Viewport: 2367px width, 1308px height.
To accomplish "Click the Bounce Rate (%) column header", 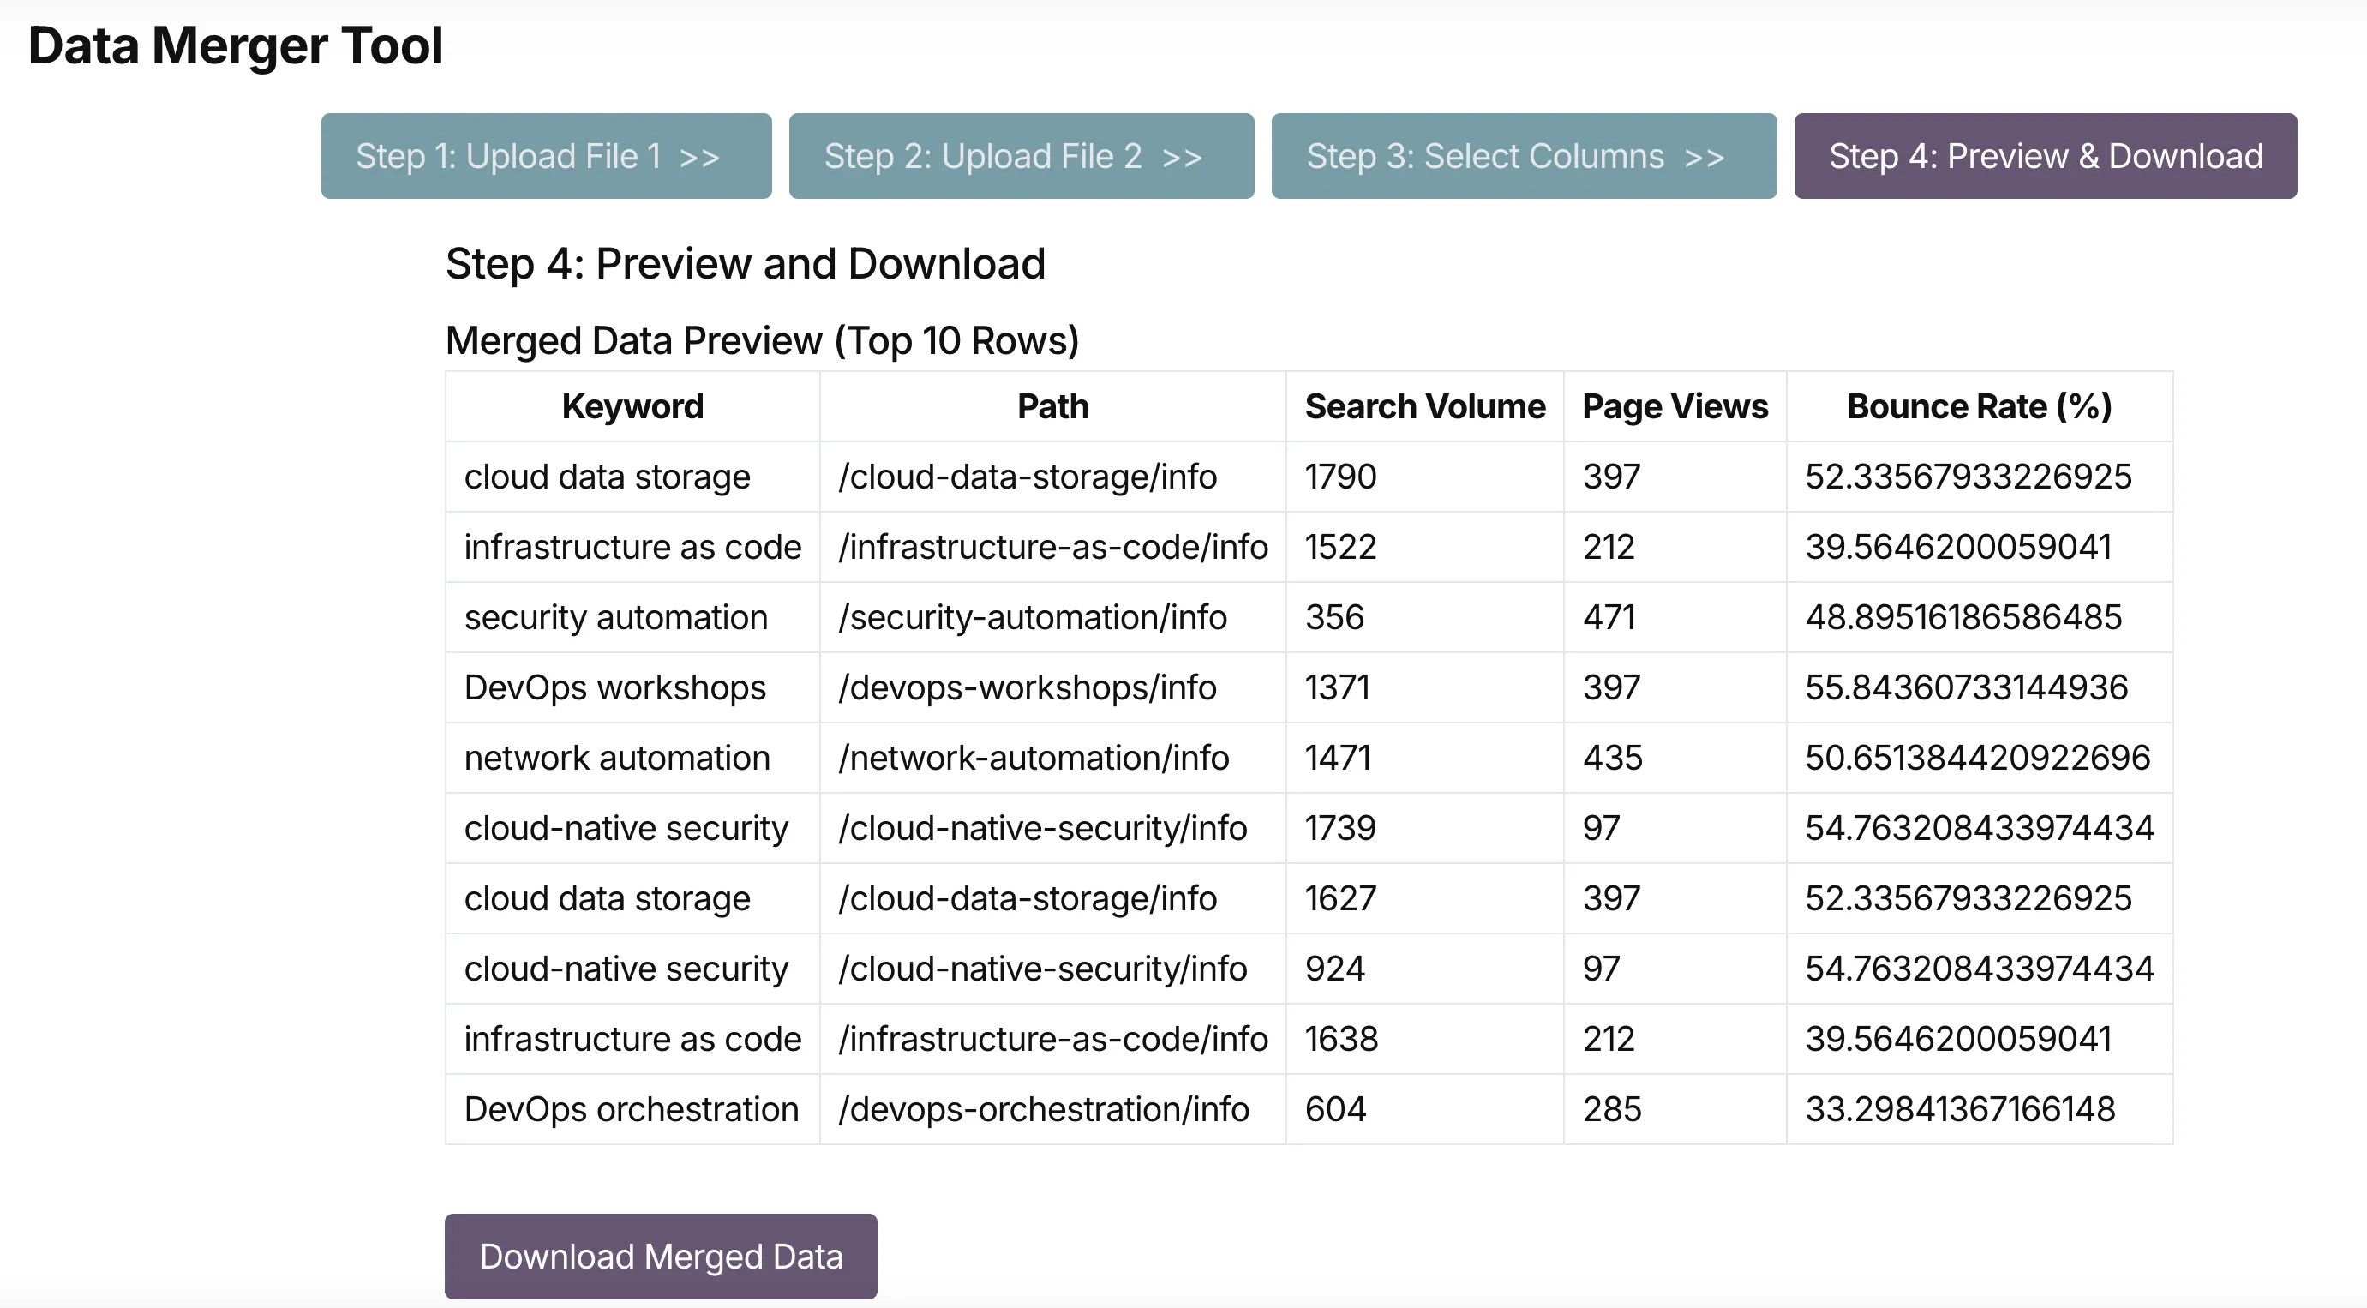I will click(1980, 406).
